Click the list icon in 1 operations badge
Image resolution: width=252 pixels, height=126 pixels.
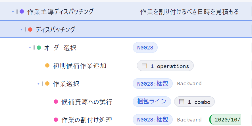tap(144, 66)
